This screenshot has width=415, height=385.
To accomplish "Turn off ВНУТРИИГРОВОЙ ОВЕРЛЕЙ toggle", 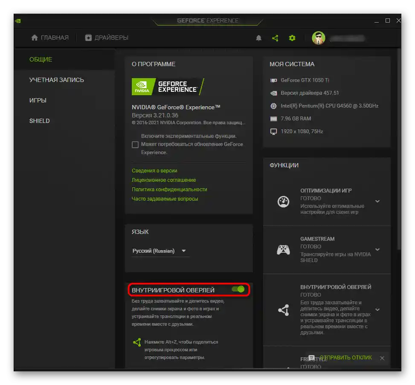I will coord(238,289).
